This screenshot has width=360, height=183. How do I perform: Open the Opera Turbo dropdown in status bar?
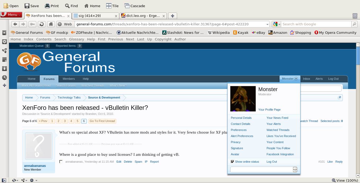point(34,180)
